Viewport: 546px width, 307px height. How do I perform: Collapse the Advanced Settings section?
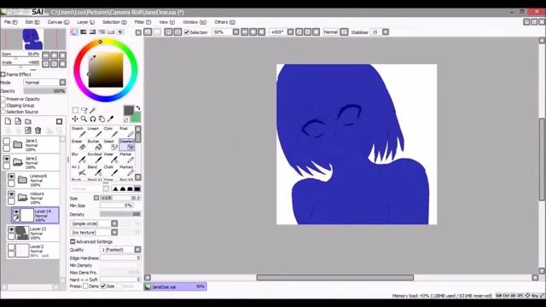[x=73, y=241]
